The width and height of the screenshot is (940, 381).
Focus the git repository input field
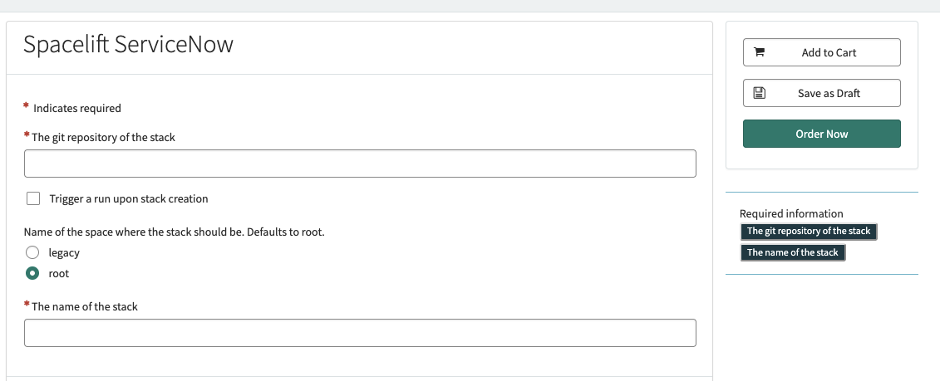click(360, 164)
